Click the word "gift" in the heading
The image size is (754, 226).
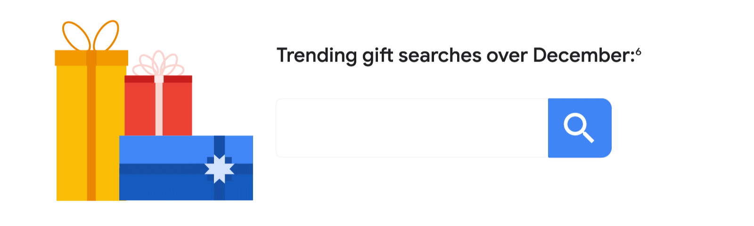pyautogui.click(x=377, y=56)
